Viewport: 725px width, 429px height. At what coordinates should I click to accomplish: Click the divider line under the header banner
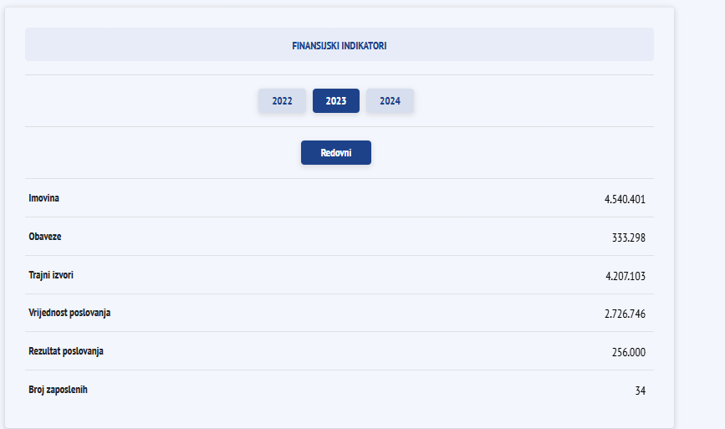(x=340, y=75)
